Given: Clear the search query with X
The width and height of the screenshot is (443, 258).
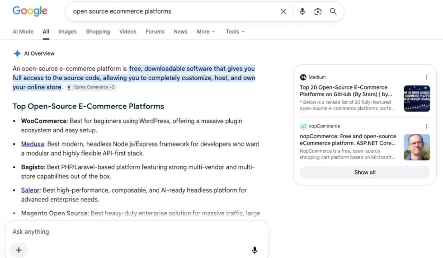Looking at the screenshot, I should pyautogui.click(x=283, y=12).
